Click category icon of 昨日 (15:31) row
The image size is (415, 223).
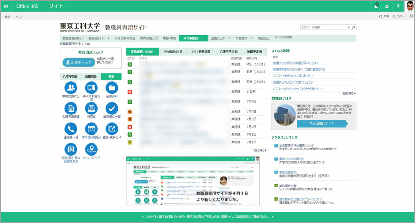pyautogui.click(x=130, y=64)
